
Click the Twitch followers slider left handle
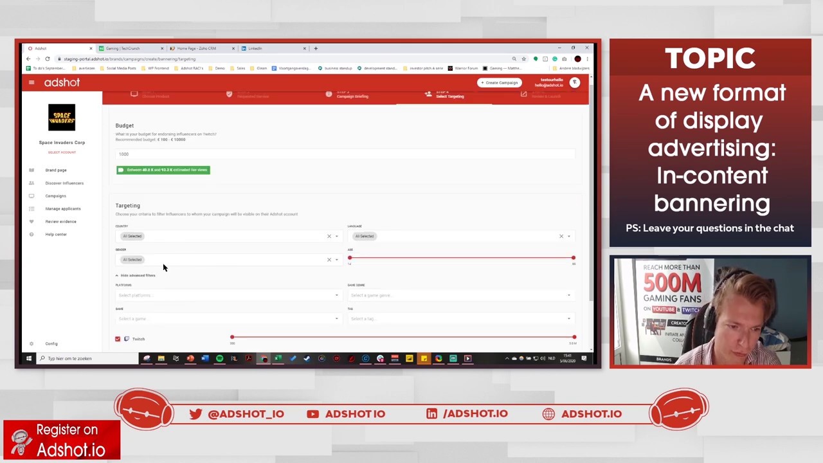click(x=232, y=337)
